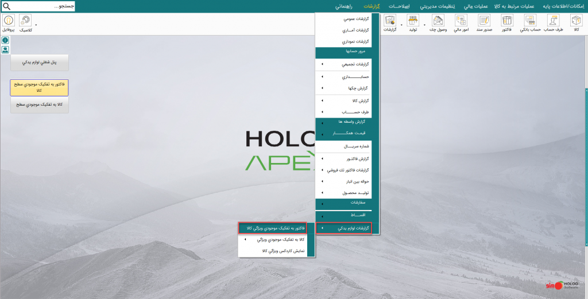The image size is (588, 299).
Task: Expand گزارشات تجمیعی submenu
Action: [x=343, y=64]
